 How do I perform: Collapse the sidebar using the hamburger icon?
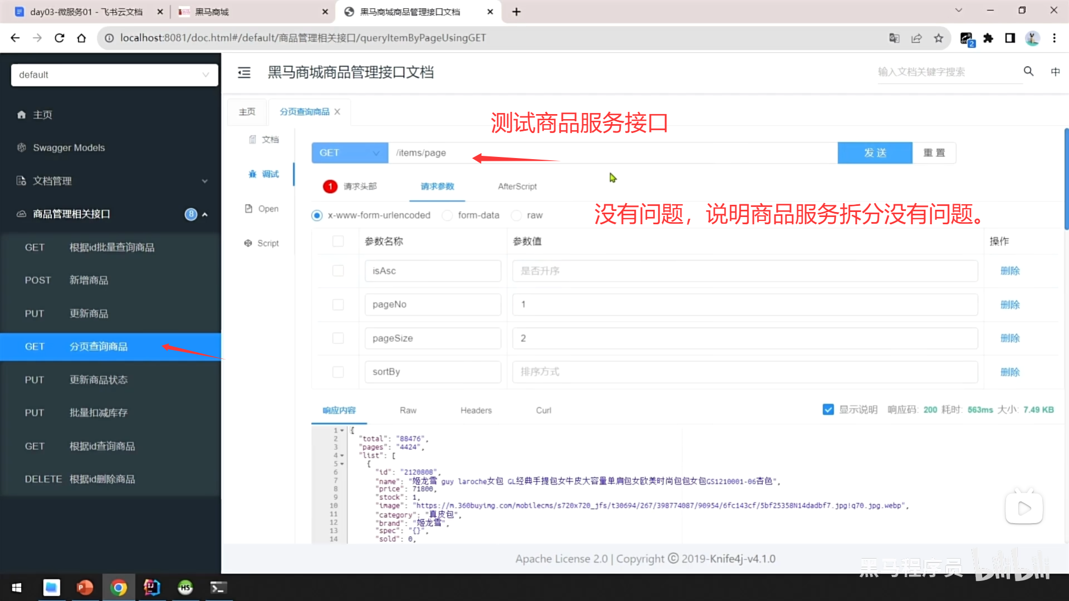(244, 73)
